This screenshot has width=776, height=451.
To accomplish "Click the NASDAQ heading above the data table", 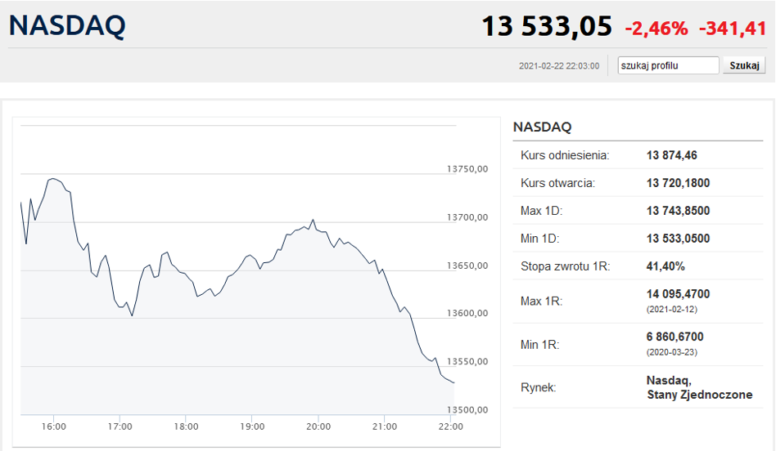I will pyautogui.click(x=542, y=127).
